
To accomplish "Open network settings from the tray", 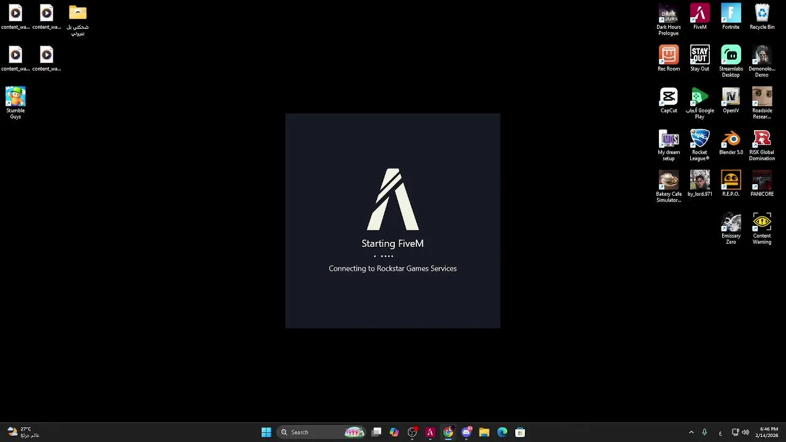I will [735, 432].
